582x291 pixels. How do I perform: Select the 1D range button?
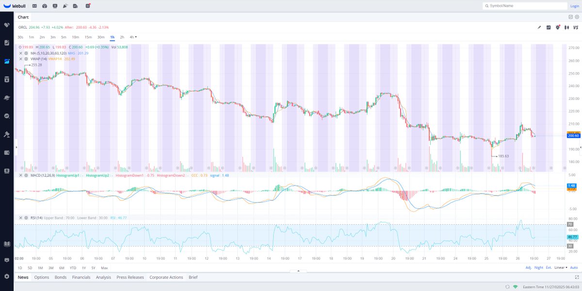point(20,268)
